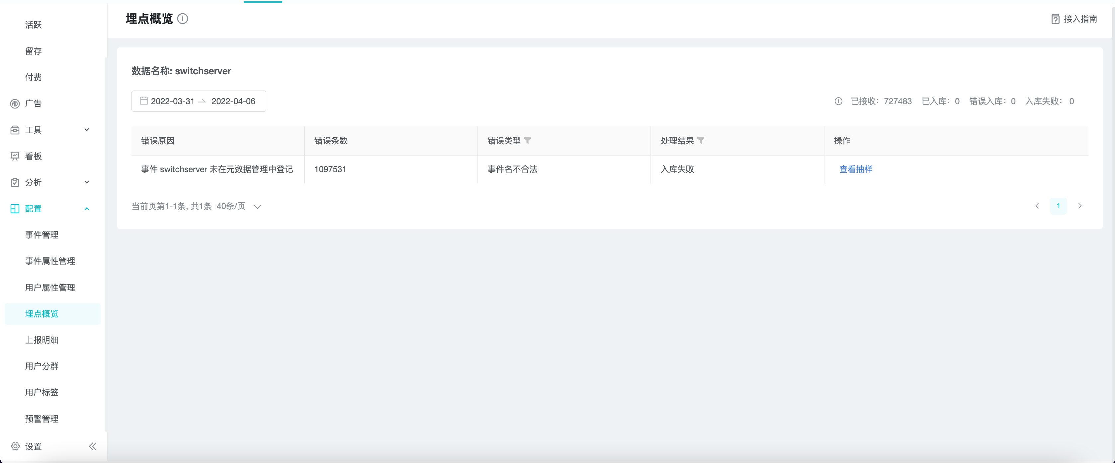Click 查看抽样 link in table row
This screenshot has width=1115, height=463.
(x=855, y=169)
